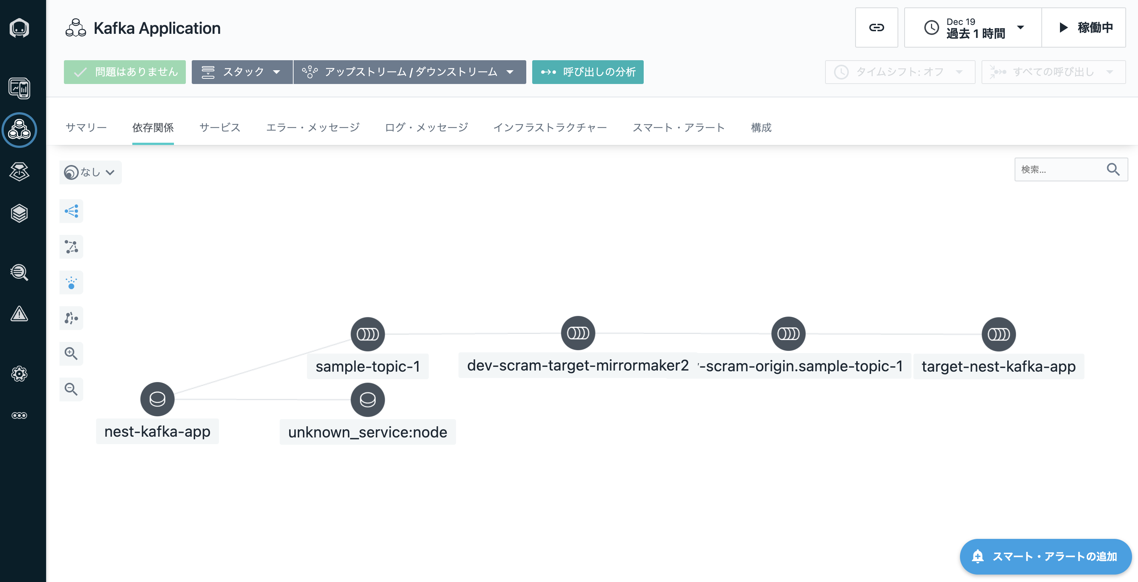Toggle the live mode 稼働中 button

point(1084,28)
